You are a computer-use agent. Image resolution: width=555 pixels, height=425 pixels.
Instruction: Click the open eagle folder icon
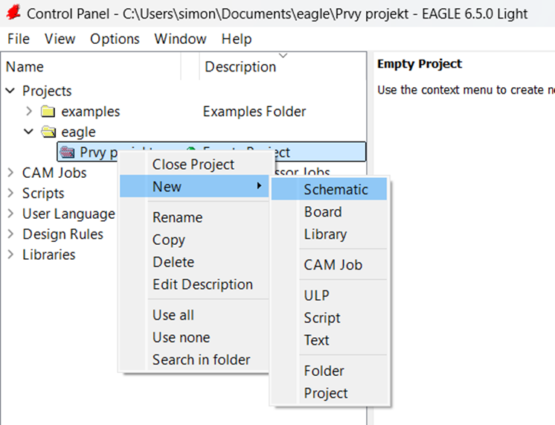(x=48, y=132)
